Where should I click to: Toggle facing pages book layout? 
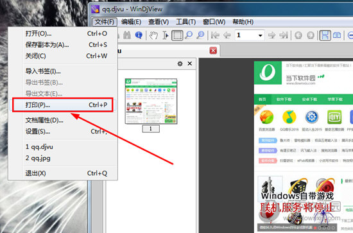click(x=337, y=35)
